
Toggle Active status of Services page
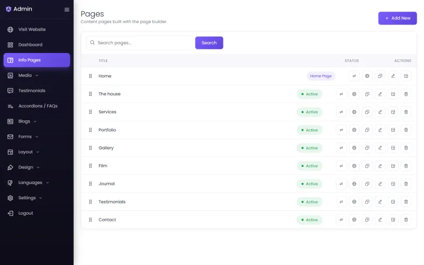(x=310, y=112)
